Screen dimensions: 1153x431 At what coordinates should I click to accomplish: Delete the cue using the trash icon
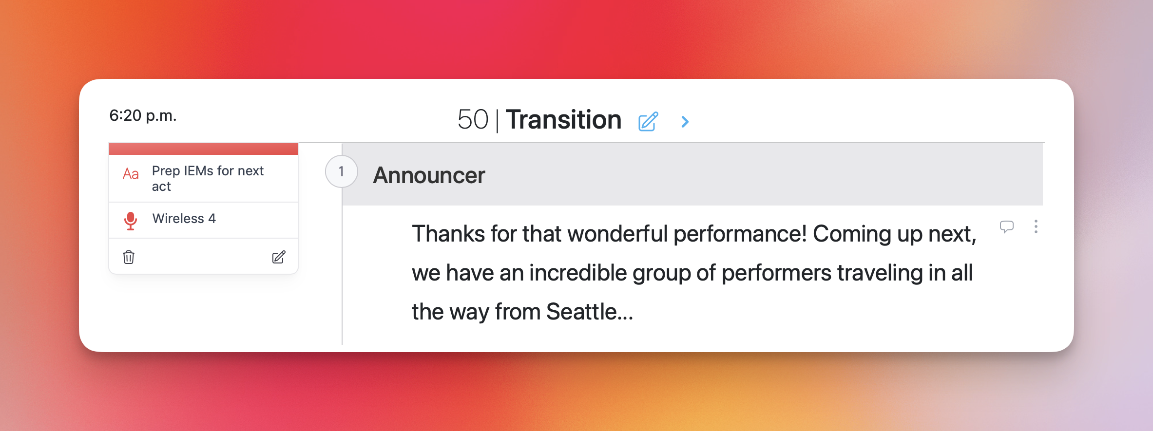tap(129, 257)
